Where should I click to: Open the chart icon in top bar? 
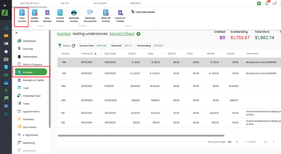275,3
